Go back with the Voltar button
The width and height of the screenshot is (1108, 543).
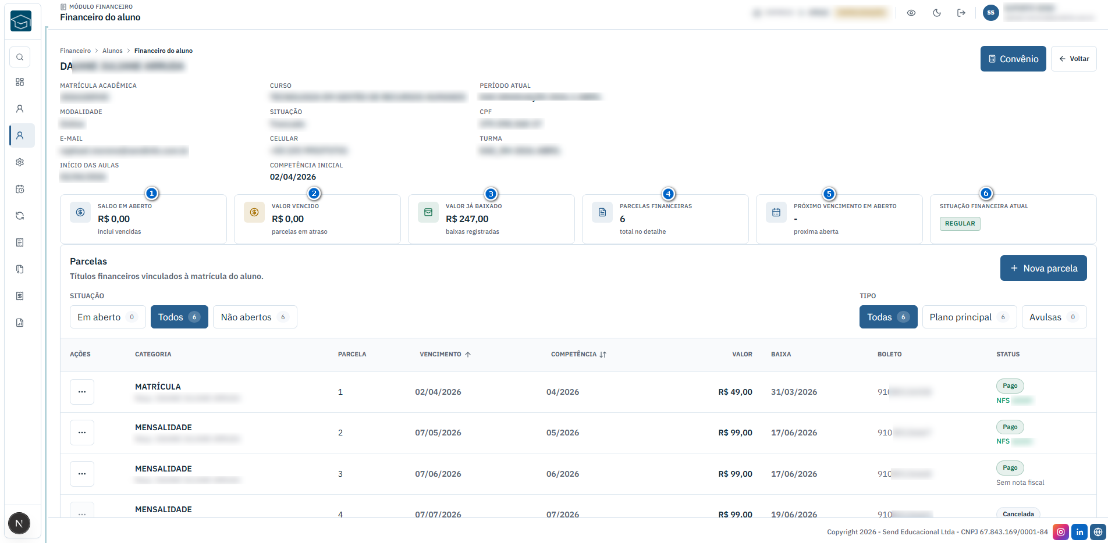(1074, 59)
